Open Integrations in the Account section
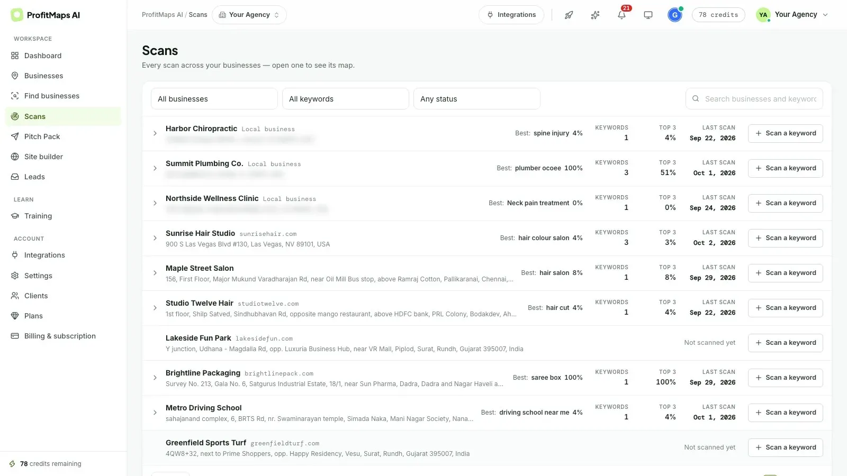Image resolution: width=847 pixels, height=476 pixels. click(x=63, y=255)
